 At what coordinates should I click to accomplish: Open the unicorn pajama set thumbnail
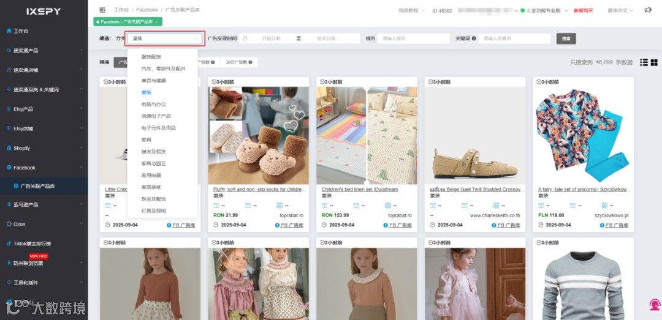[x=583, y=136]
